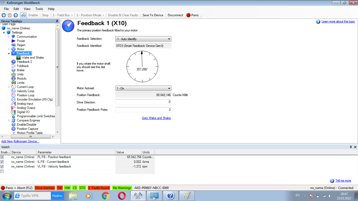Open the Windows Start menu
This screenshot has width=358, height=201.
(7, 196)
